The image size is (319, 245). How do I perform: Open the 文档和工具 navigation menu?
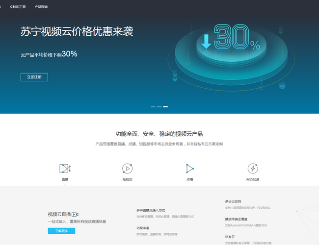[18, 7]
